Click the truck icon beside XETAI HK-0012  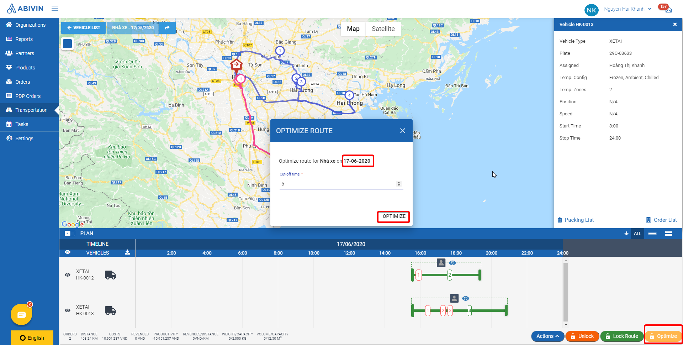click(110, 275)
